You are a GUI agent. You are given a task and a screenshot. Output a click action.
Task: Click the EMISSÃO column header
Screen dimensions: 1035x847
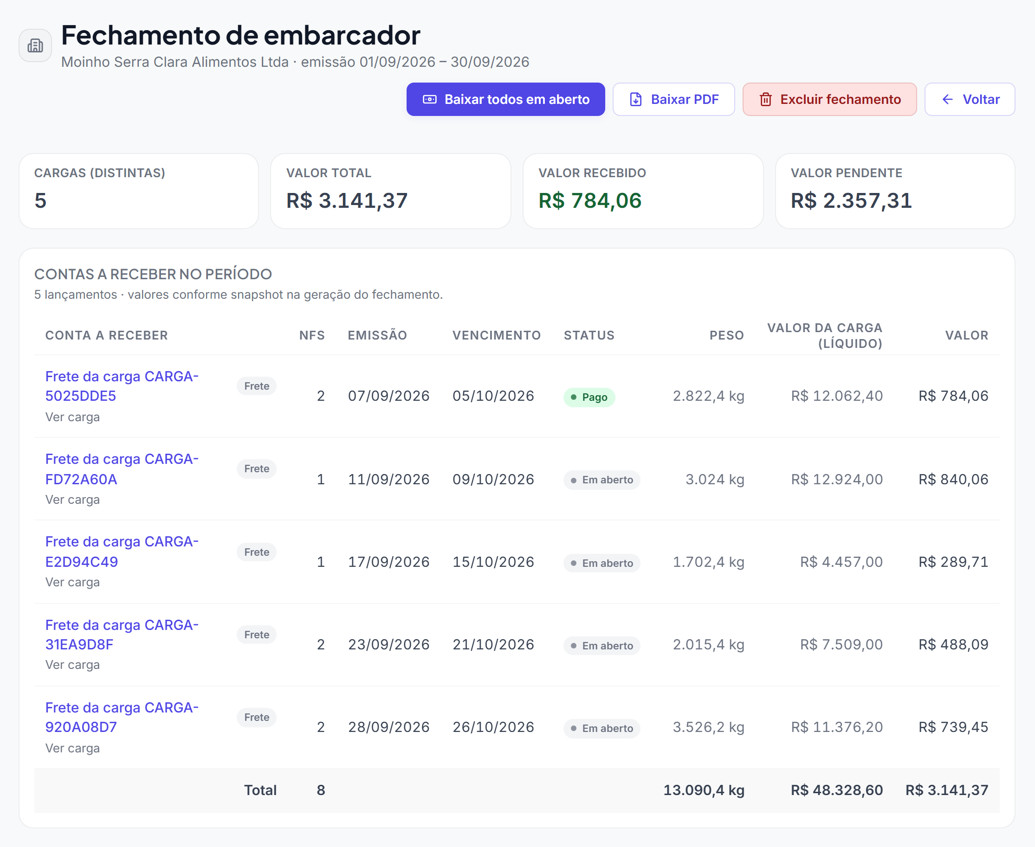(377, 335)
